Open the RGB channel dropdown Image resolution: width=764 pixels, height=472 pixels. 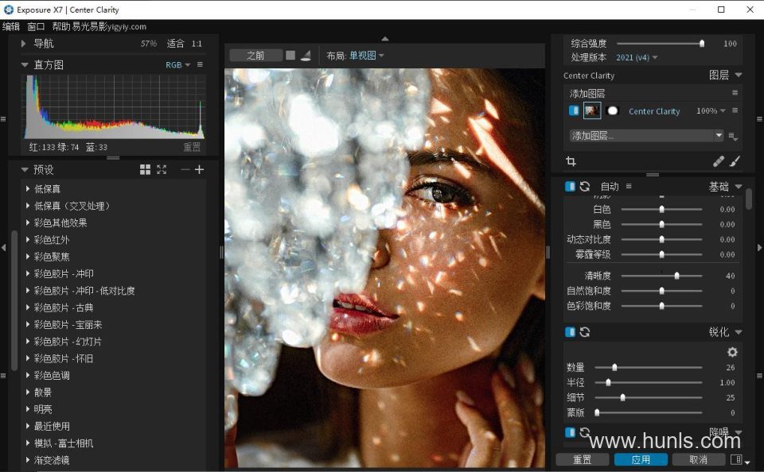(x=177, y=64)
